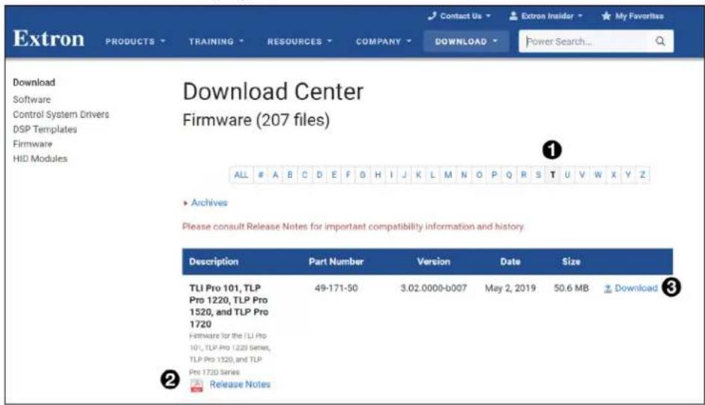The height and width of the screenshot is (405, 705).
Task: Filter firmware list by letter J
Action: (x=404, y=175)
